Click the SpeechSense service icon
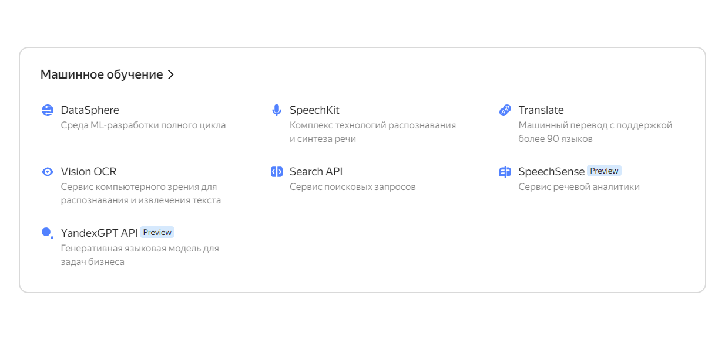The height and width of the screenshot is (340, 725). pyautogui.click(x=505, y=172)
